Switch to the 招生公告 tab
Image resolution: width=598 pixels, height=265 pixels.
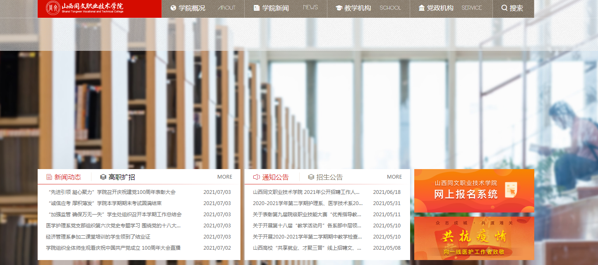click(x=329, y=177)
